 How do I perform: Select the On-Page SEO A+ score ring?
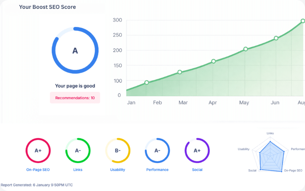point(38,151)
